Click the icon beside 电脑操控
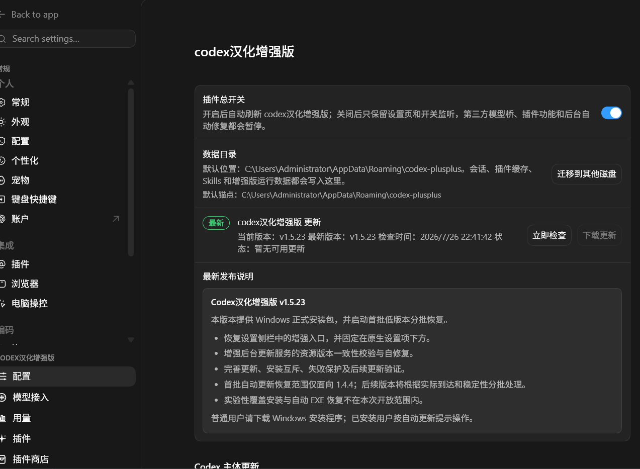 coord(3,304)
